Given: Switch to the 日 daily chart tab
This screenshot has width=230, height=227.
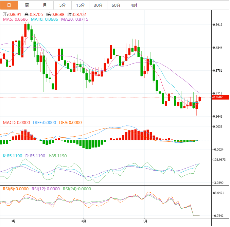Looking at the screenshot, I should [x=9, y=5].
